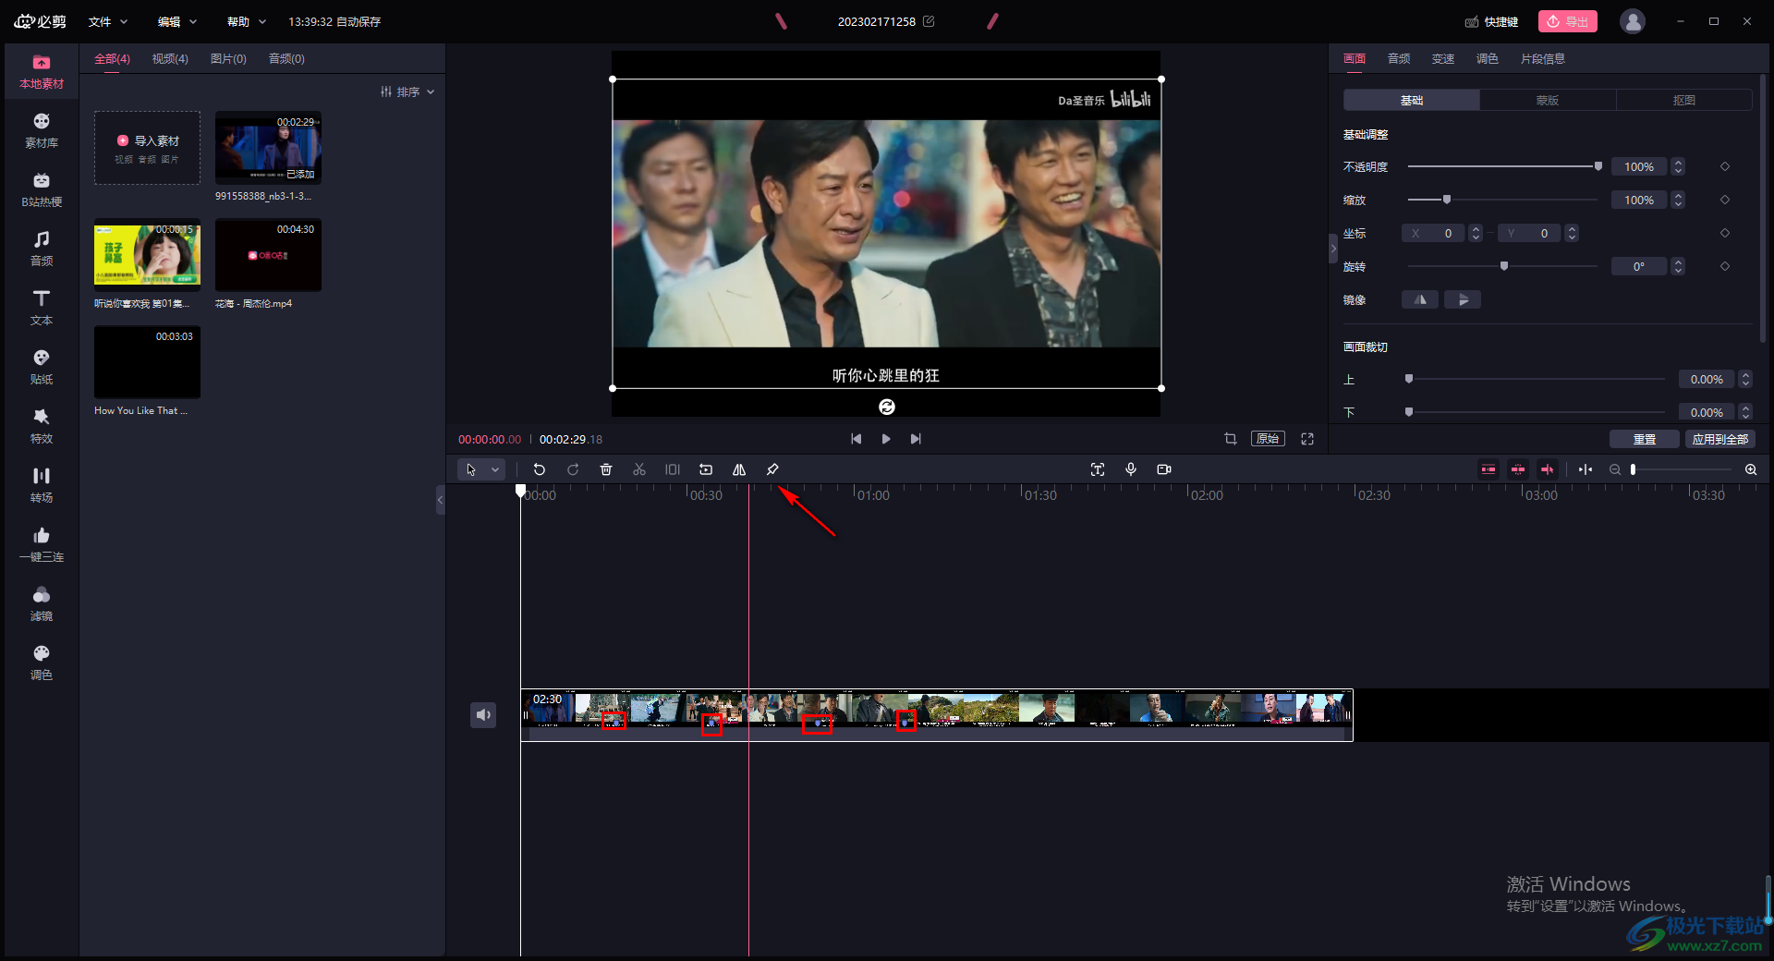Open the 滤镜 filters panel
This screenshot has width=1774, height=961.
42,604
